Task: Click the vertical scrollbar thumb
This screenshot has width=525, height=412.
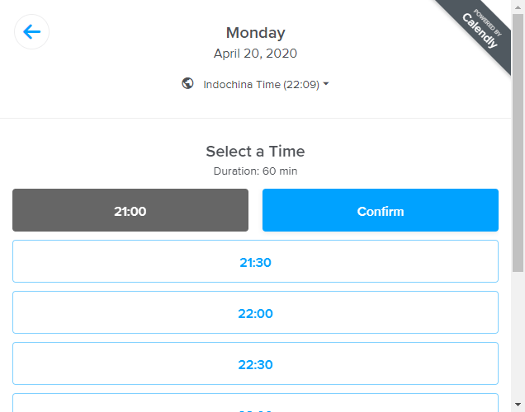Action: (x=518, y=140)
